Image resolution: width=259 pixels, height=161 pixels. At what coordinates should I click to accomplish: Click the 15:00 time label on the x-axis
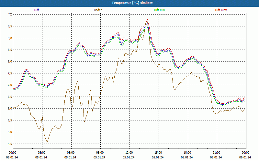(159, 153)
